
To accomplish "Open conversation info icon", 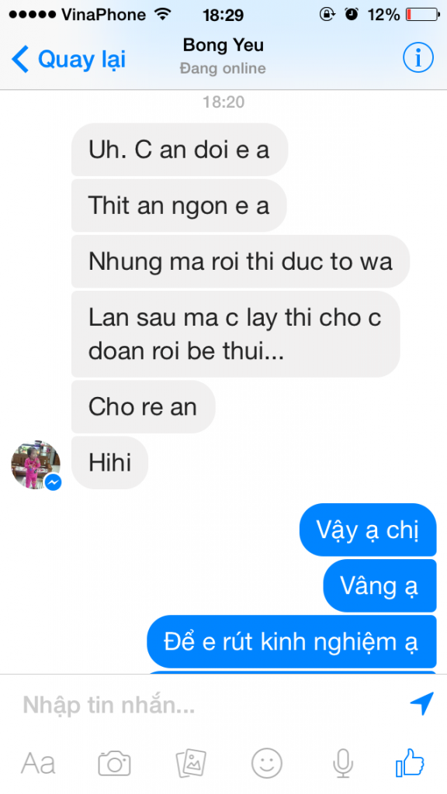I will [x=418, y=58].
